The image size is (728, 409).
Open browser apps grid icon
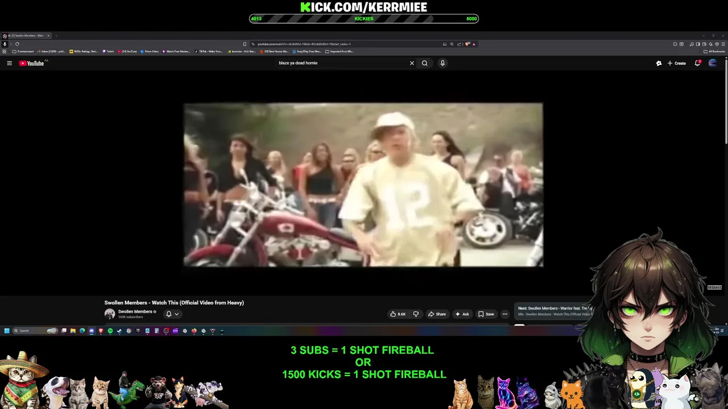[5, 51]
